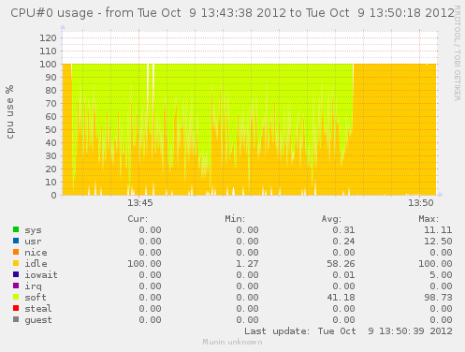This screenshot has width=465, height=352.
Task: Click the yellow idle legend swatch
Action: click(x=16, y=263)
